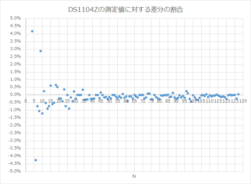Click the x-axis tick label 50

[x=109, y=101]
